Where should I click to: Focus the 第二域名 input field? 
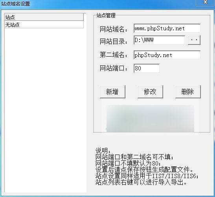167,55
